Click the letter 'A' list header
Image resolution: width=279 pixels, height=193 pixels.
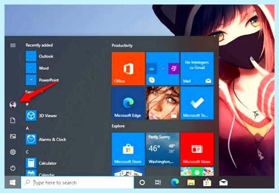click(27, 128)
